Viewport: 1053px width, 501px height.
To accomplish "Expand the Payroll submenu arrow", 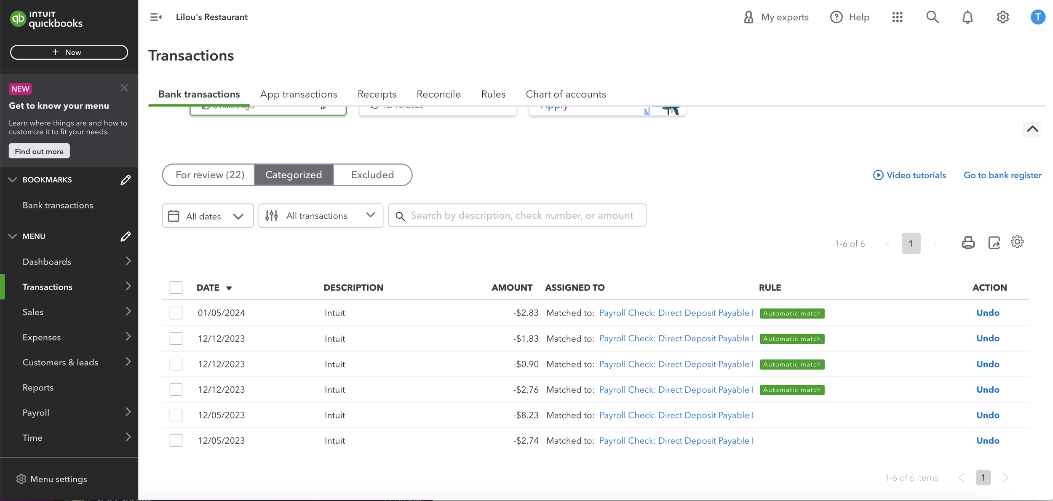I will coord(128,412).
